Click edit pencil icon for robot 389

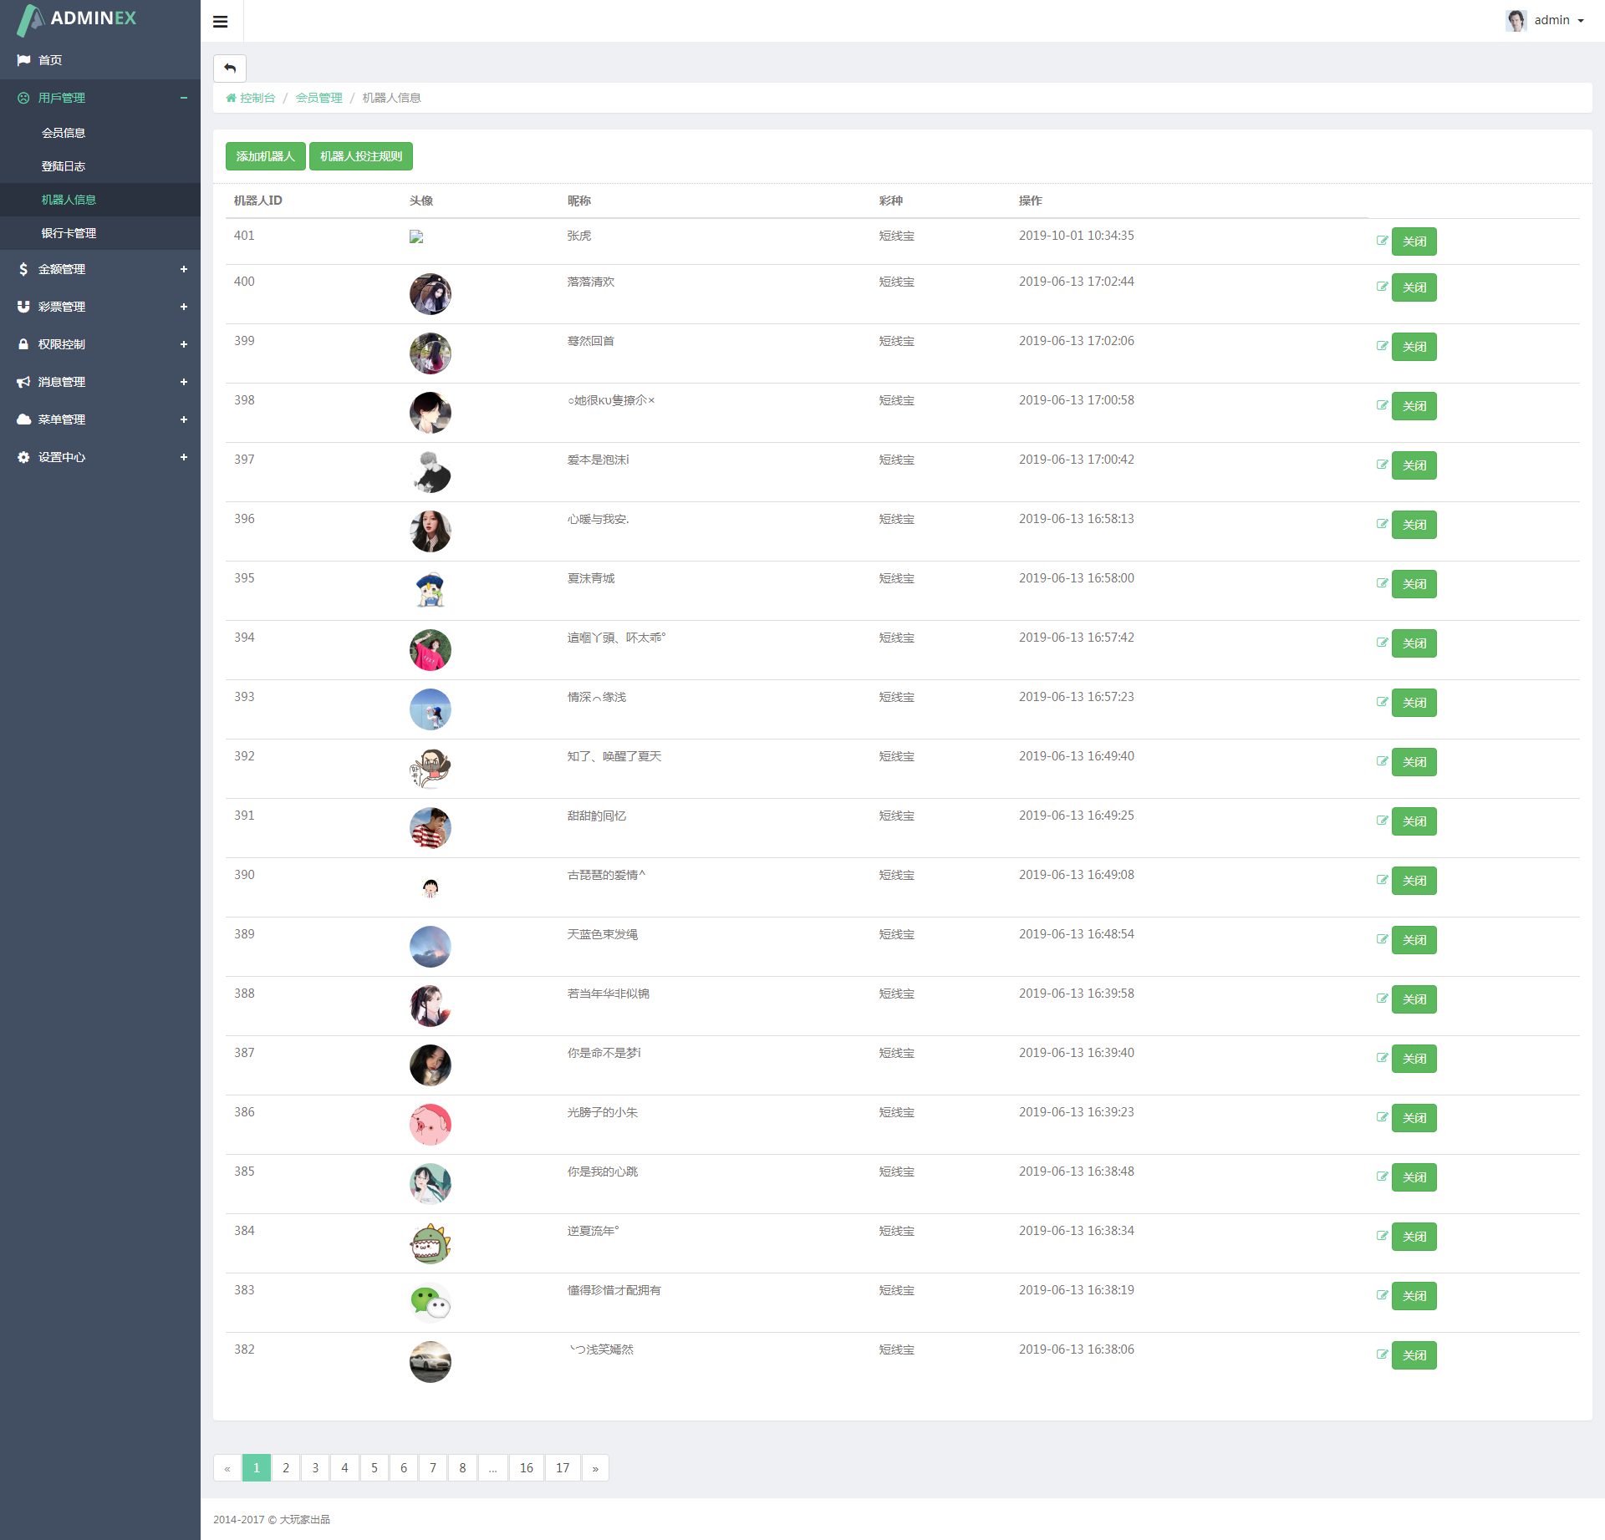point(1382,939)
